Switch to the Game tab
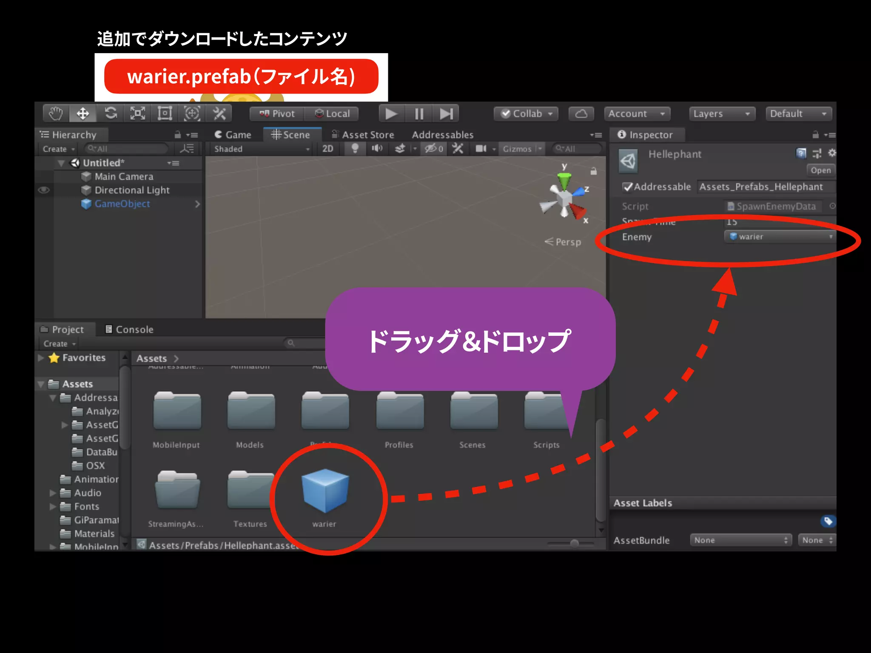Screen dimensions: 871x653 coord(233,135)
